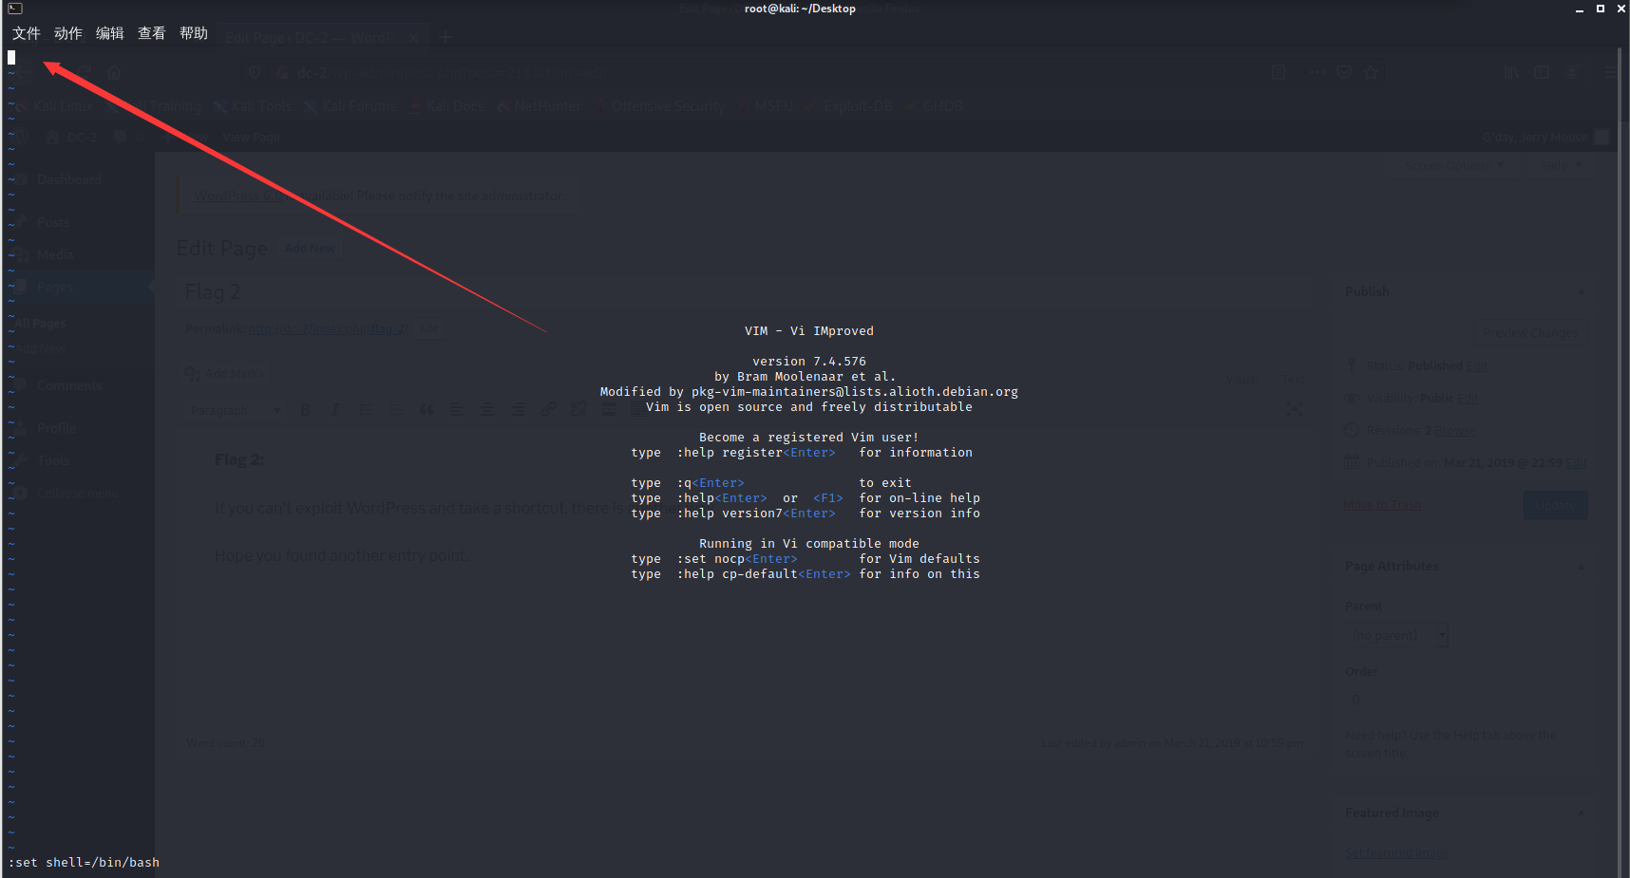This screenshot has width=1630, height=878.
Task: Open the 查看 terminal menu
Action: 152,33
